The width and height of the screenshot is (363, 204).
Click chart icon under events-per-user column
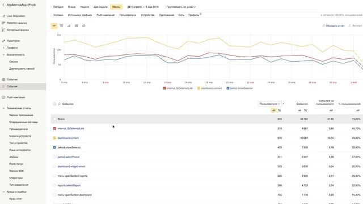pyautogui.click(x=331, y=110)
